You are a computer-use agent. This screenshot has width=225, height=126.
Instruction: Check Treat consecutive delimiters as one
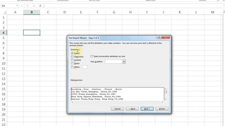(x=91, y=56)
